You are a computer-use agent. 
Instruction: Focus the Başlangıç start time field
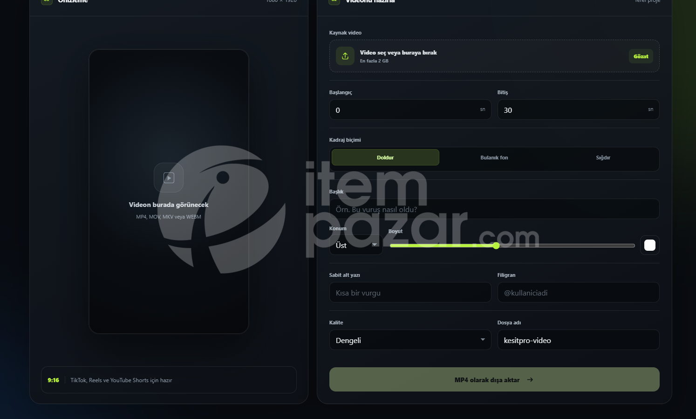coord(410,110)
